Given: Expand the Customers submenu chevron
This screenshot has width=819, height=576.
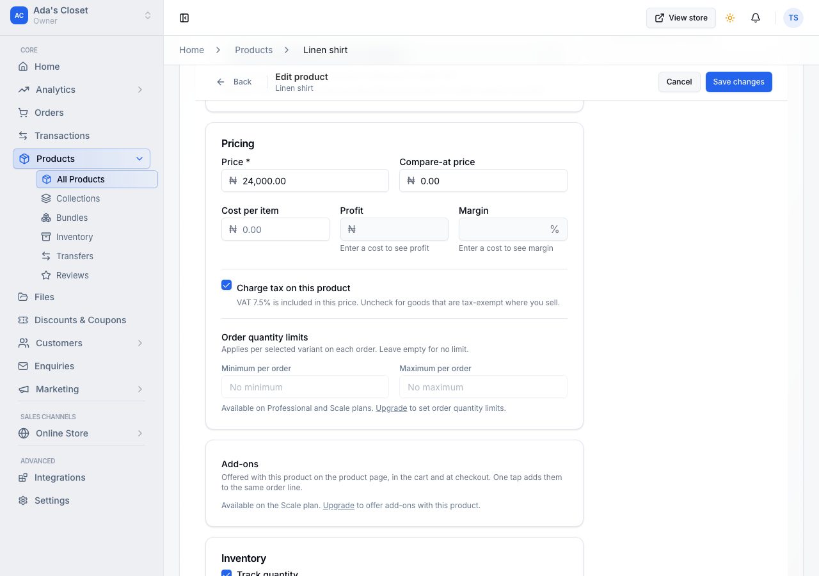Looking at the screenshot, I should 140,343.
